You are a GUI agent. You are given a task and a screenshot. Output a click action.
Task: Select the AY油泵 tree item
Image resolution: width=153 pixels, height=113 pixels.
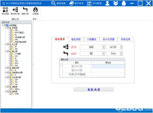pos(18,54)
